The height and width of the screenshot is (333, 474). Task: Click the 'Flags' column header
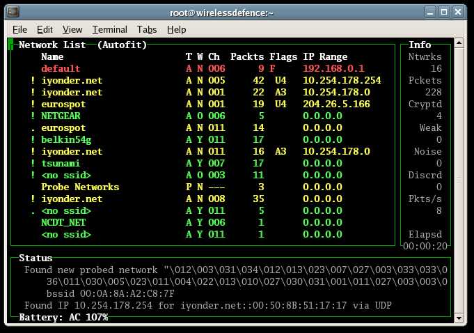(x=283, y=57)
